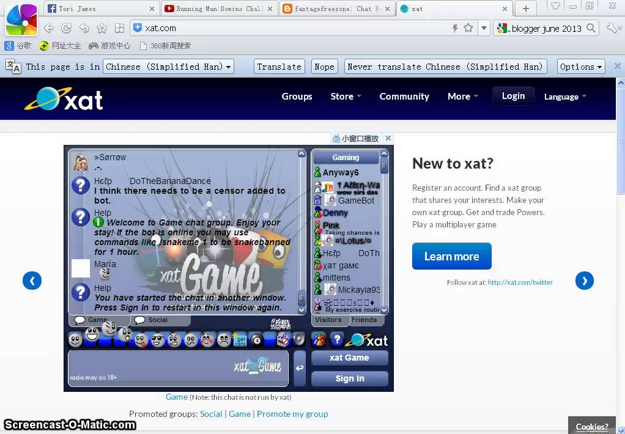This screenshot has width=625, height=434.
Task: Go back in browser
Action: click(x=49, y=28)
